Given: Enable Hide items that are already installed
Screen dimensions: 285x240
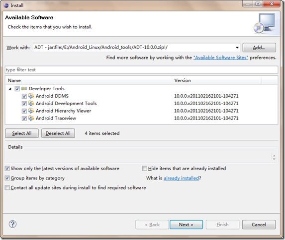Looking at the screenshot, I should tap(145, 169).
